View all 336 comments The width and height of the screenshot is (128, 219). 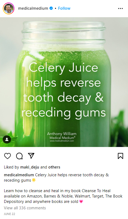coord(25,208)
